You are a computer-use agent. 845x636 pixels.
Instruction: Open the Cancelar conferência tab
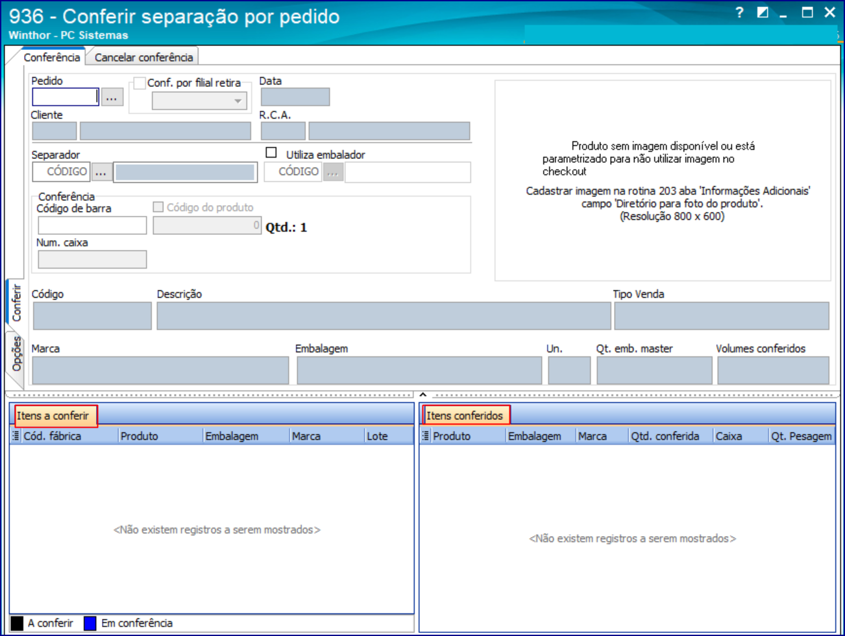143,57
